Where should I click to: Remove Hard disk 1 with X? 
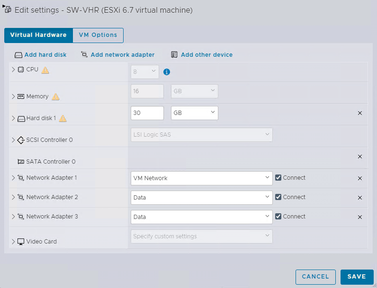[360, 113]
